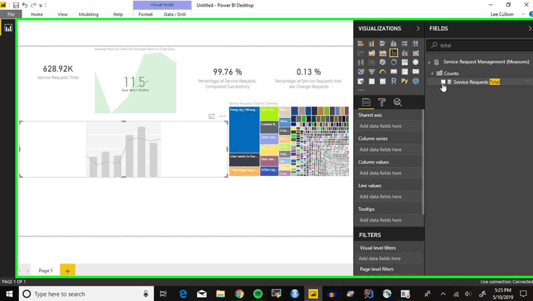Select the Treemap visualization icon
The image size is (533, 301).
[x=404, y=63]
